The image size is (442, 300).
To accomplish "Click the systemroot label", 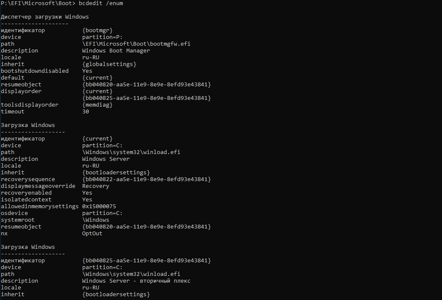I will click(x=18, y=220).
